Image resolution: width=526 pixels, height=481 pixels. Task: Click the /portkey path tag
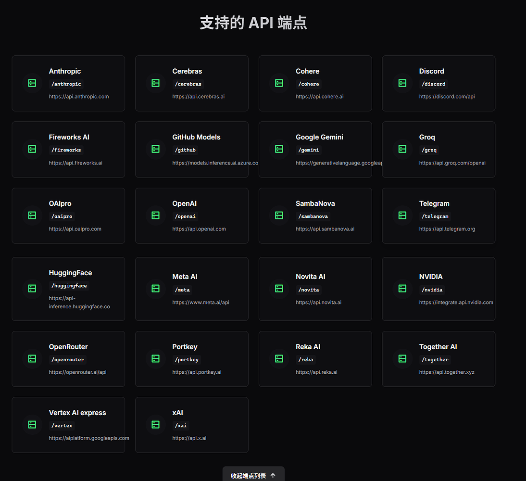coord(187,360)
